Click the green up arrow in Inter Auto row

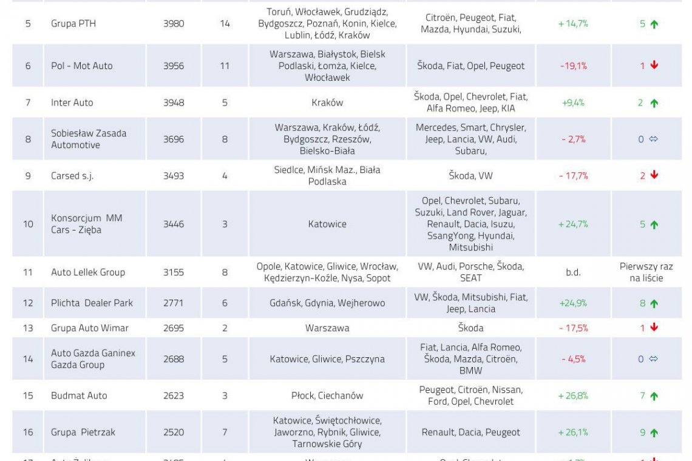[654, 103]
